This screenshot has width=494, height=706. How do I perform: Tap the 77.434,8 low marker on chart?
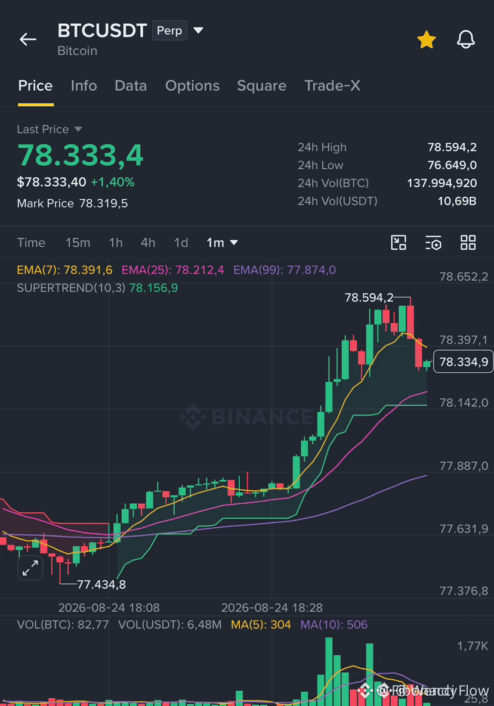(101, 584)
